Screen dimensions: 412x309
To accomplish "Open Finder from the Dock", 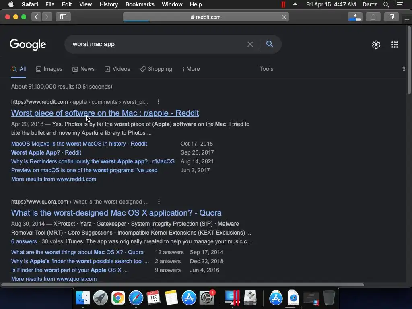I will pos(83,298).
